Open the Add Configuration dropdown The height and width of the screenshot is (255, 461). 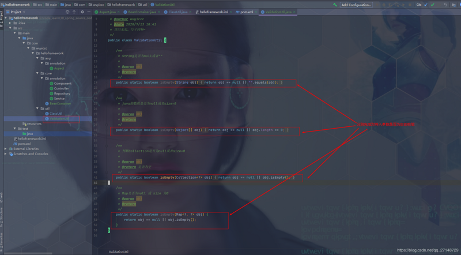coord(356,5)
